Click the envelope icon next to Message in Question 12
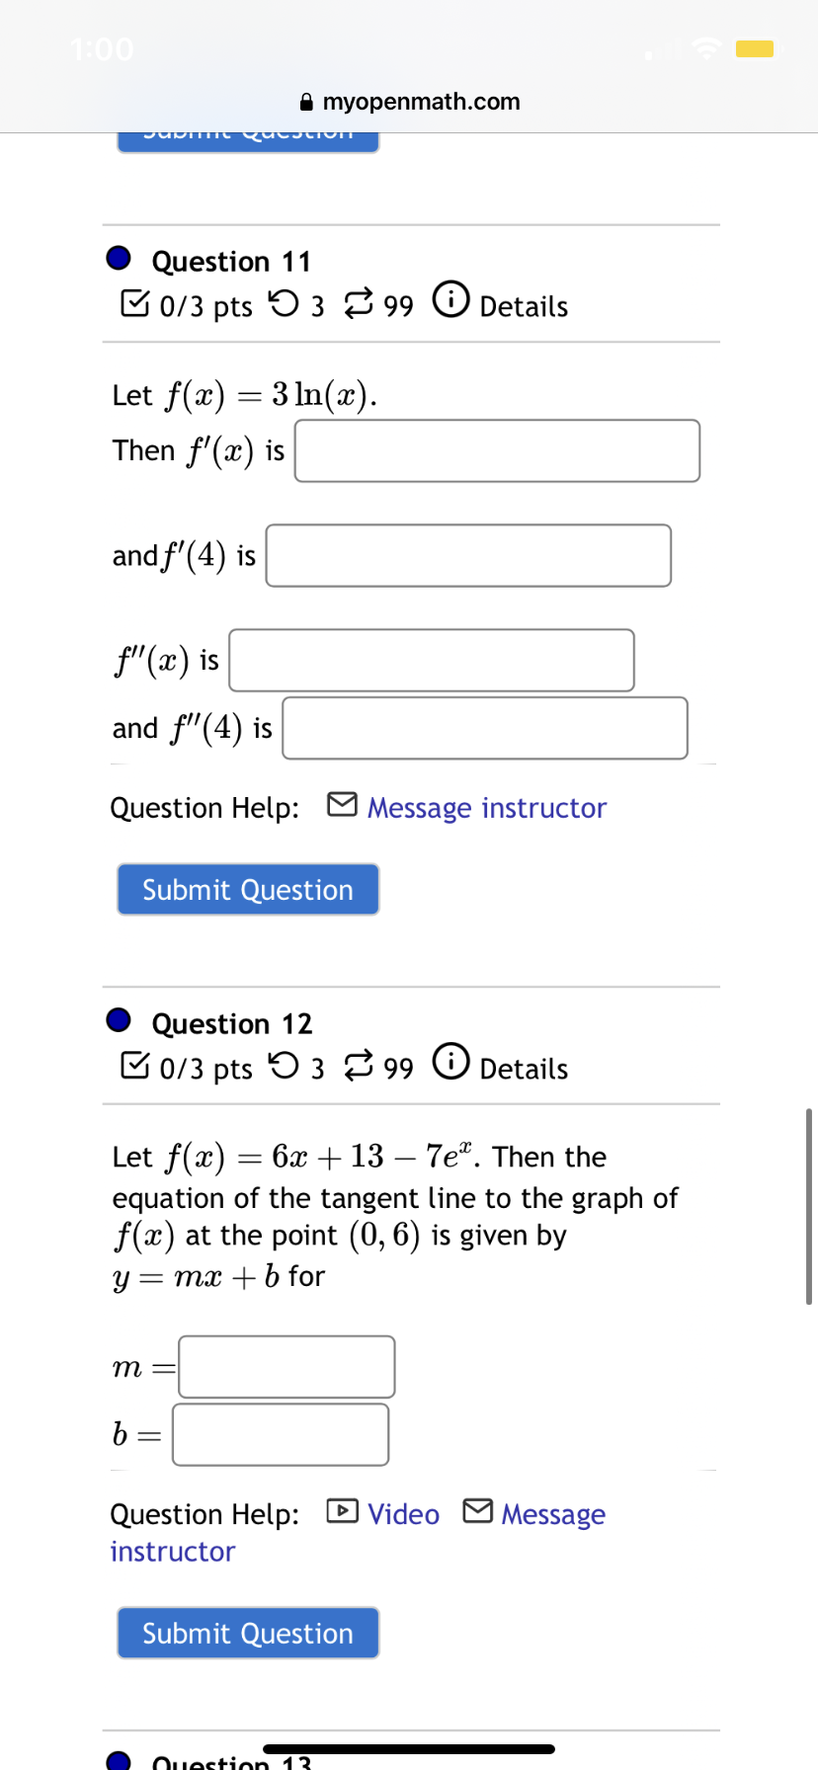This screenshot has height=1770, width=818. 477,1511
